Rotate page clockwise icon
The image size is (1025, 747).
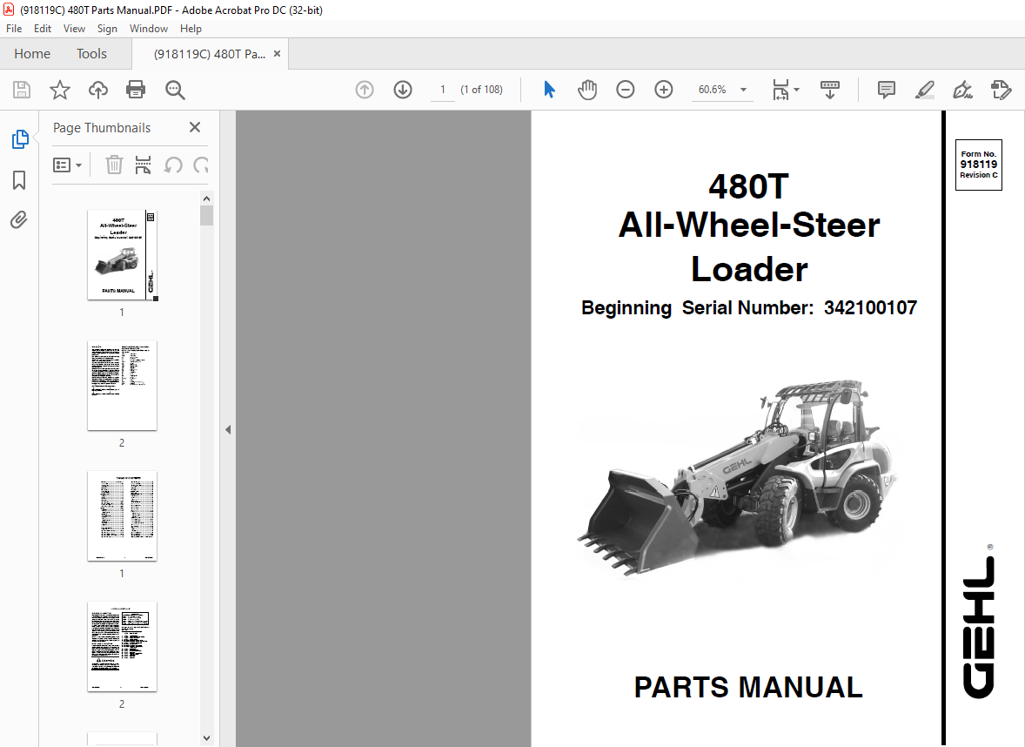(201, 165)
